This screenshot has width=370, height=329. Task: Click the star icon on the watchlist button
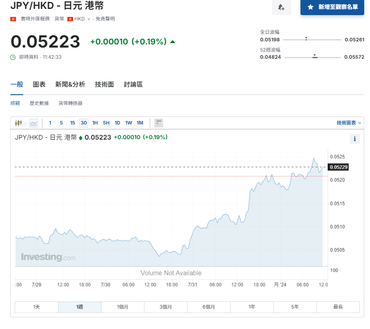[x=311, y=8]
